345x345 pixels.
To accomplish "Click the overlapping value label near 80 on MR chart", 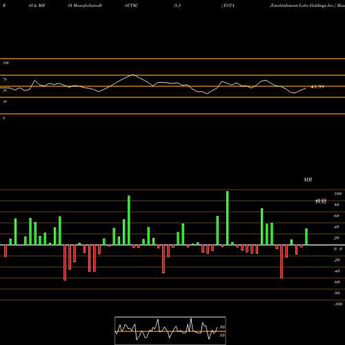I will (321, 201).
